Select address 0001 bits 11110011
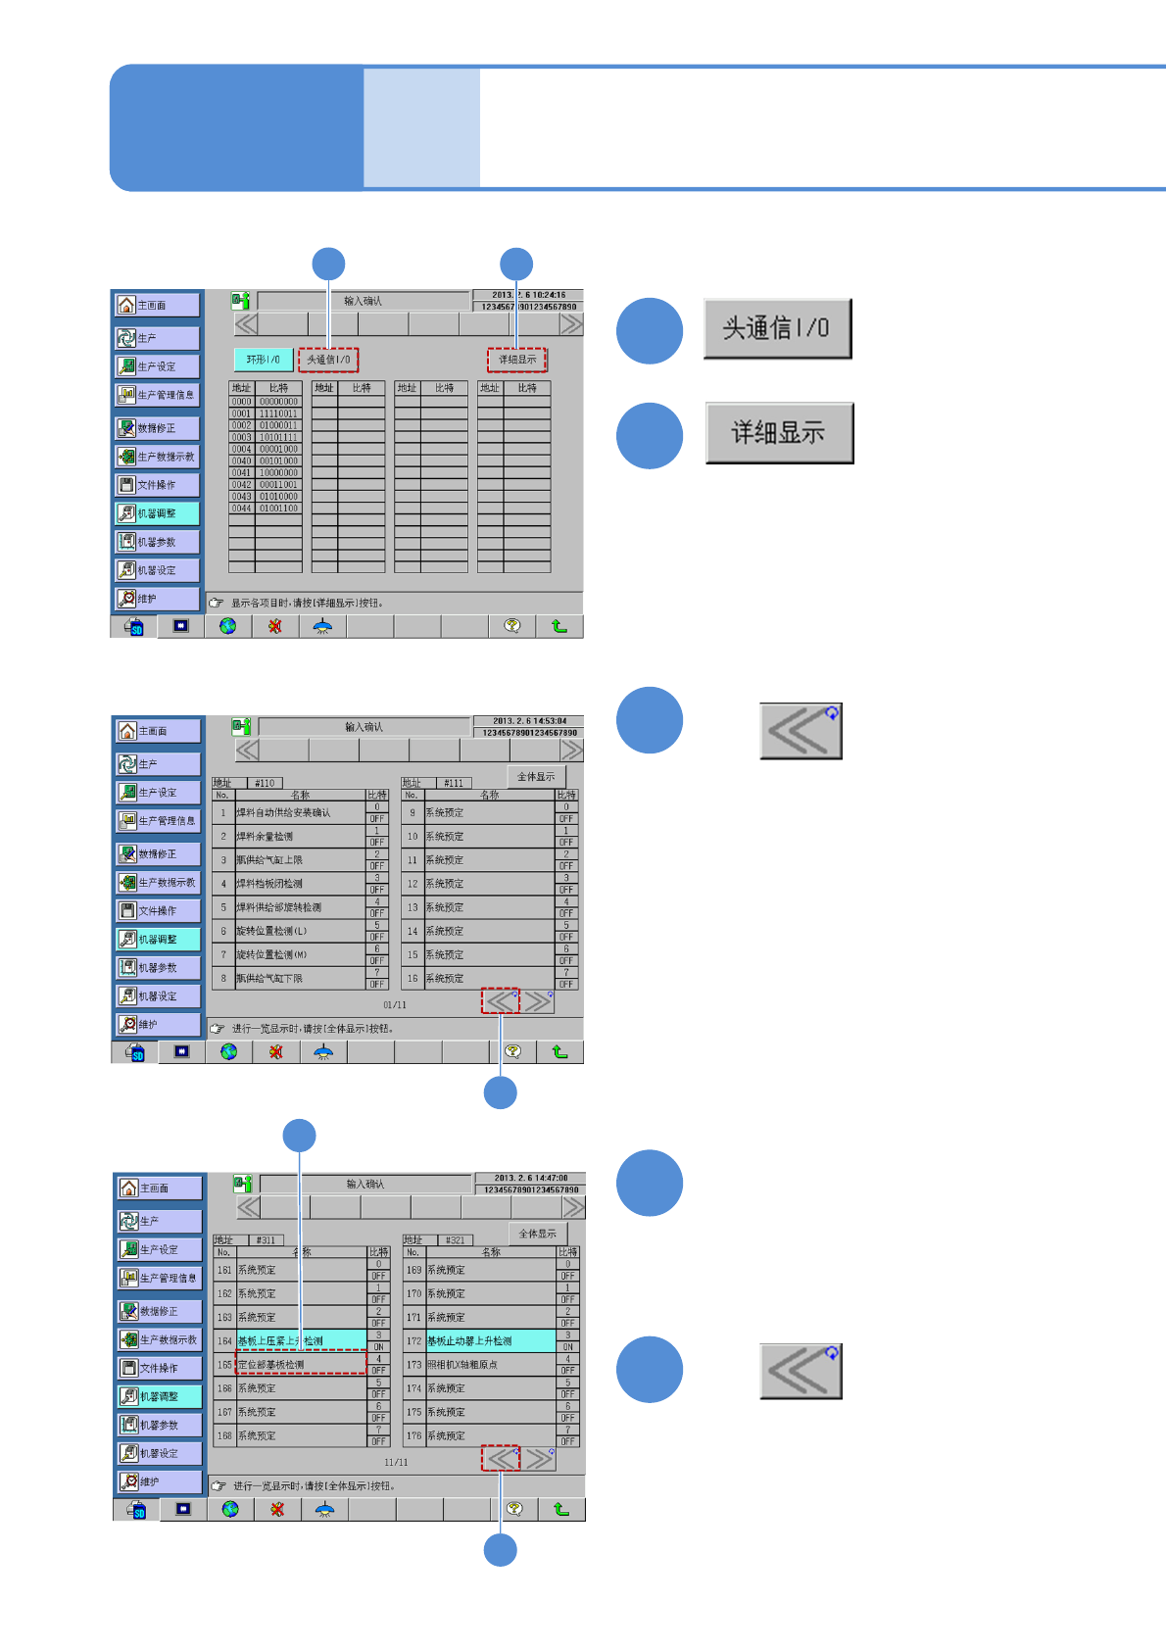 coord(265,413)
